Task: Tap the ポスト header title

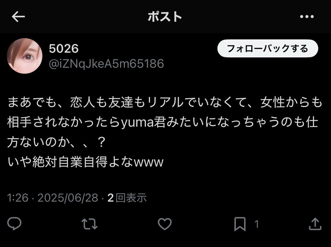Action: pyautogui.click(x=165, y=17)
